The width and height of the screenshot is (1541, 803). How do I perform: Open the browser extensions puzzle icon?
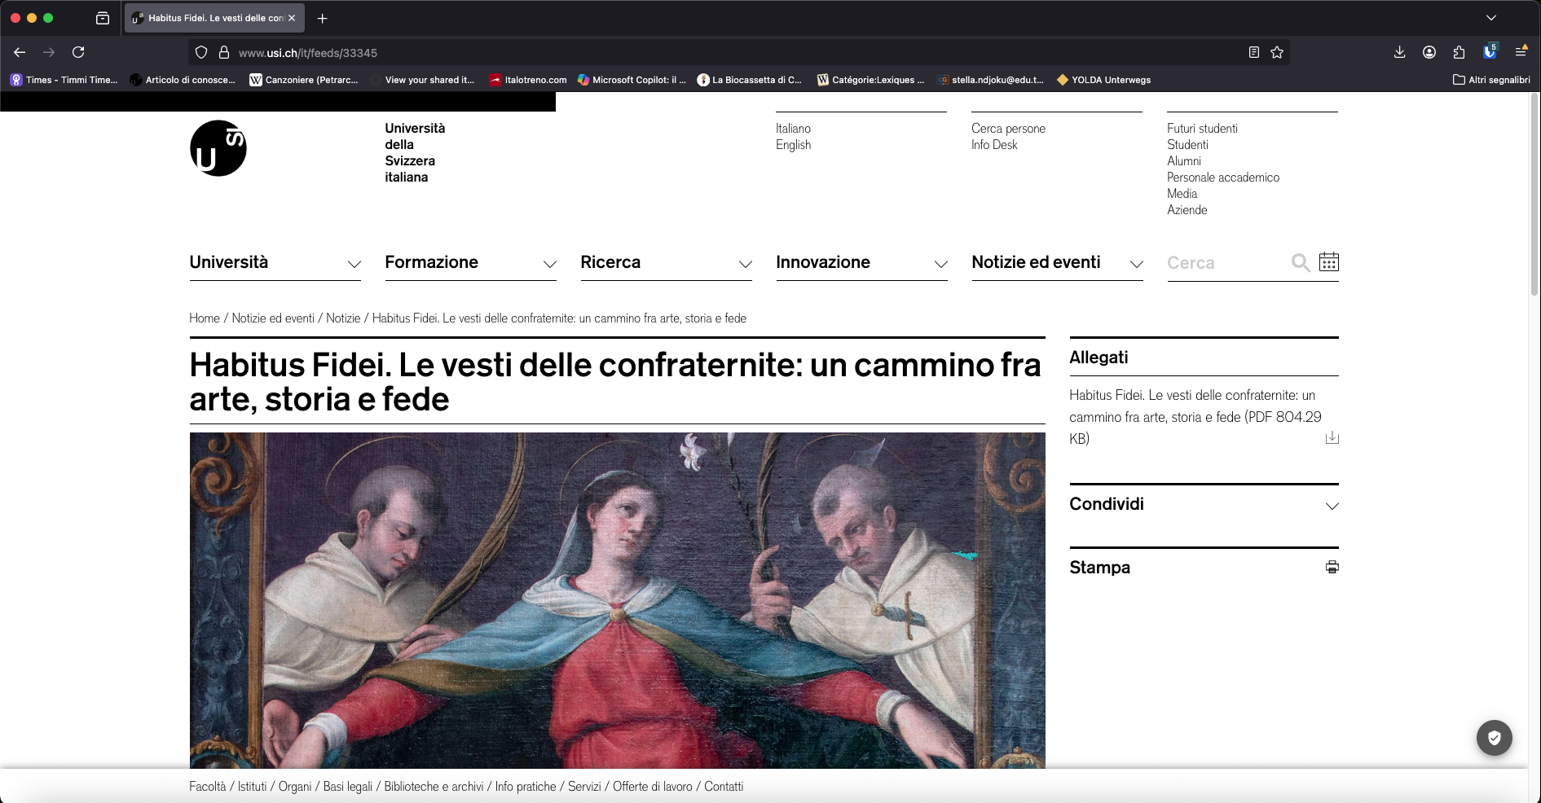coord(1459,52)
